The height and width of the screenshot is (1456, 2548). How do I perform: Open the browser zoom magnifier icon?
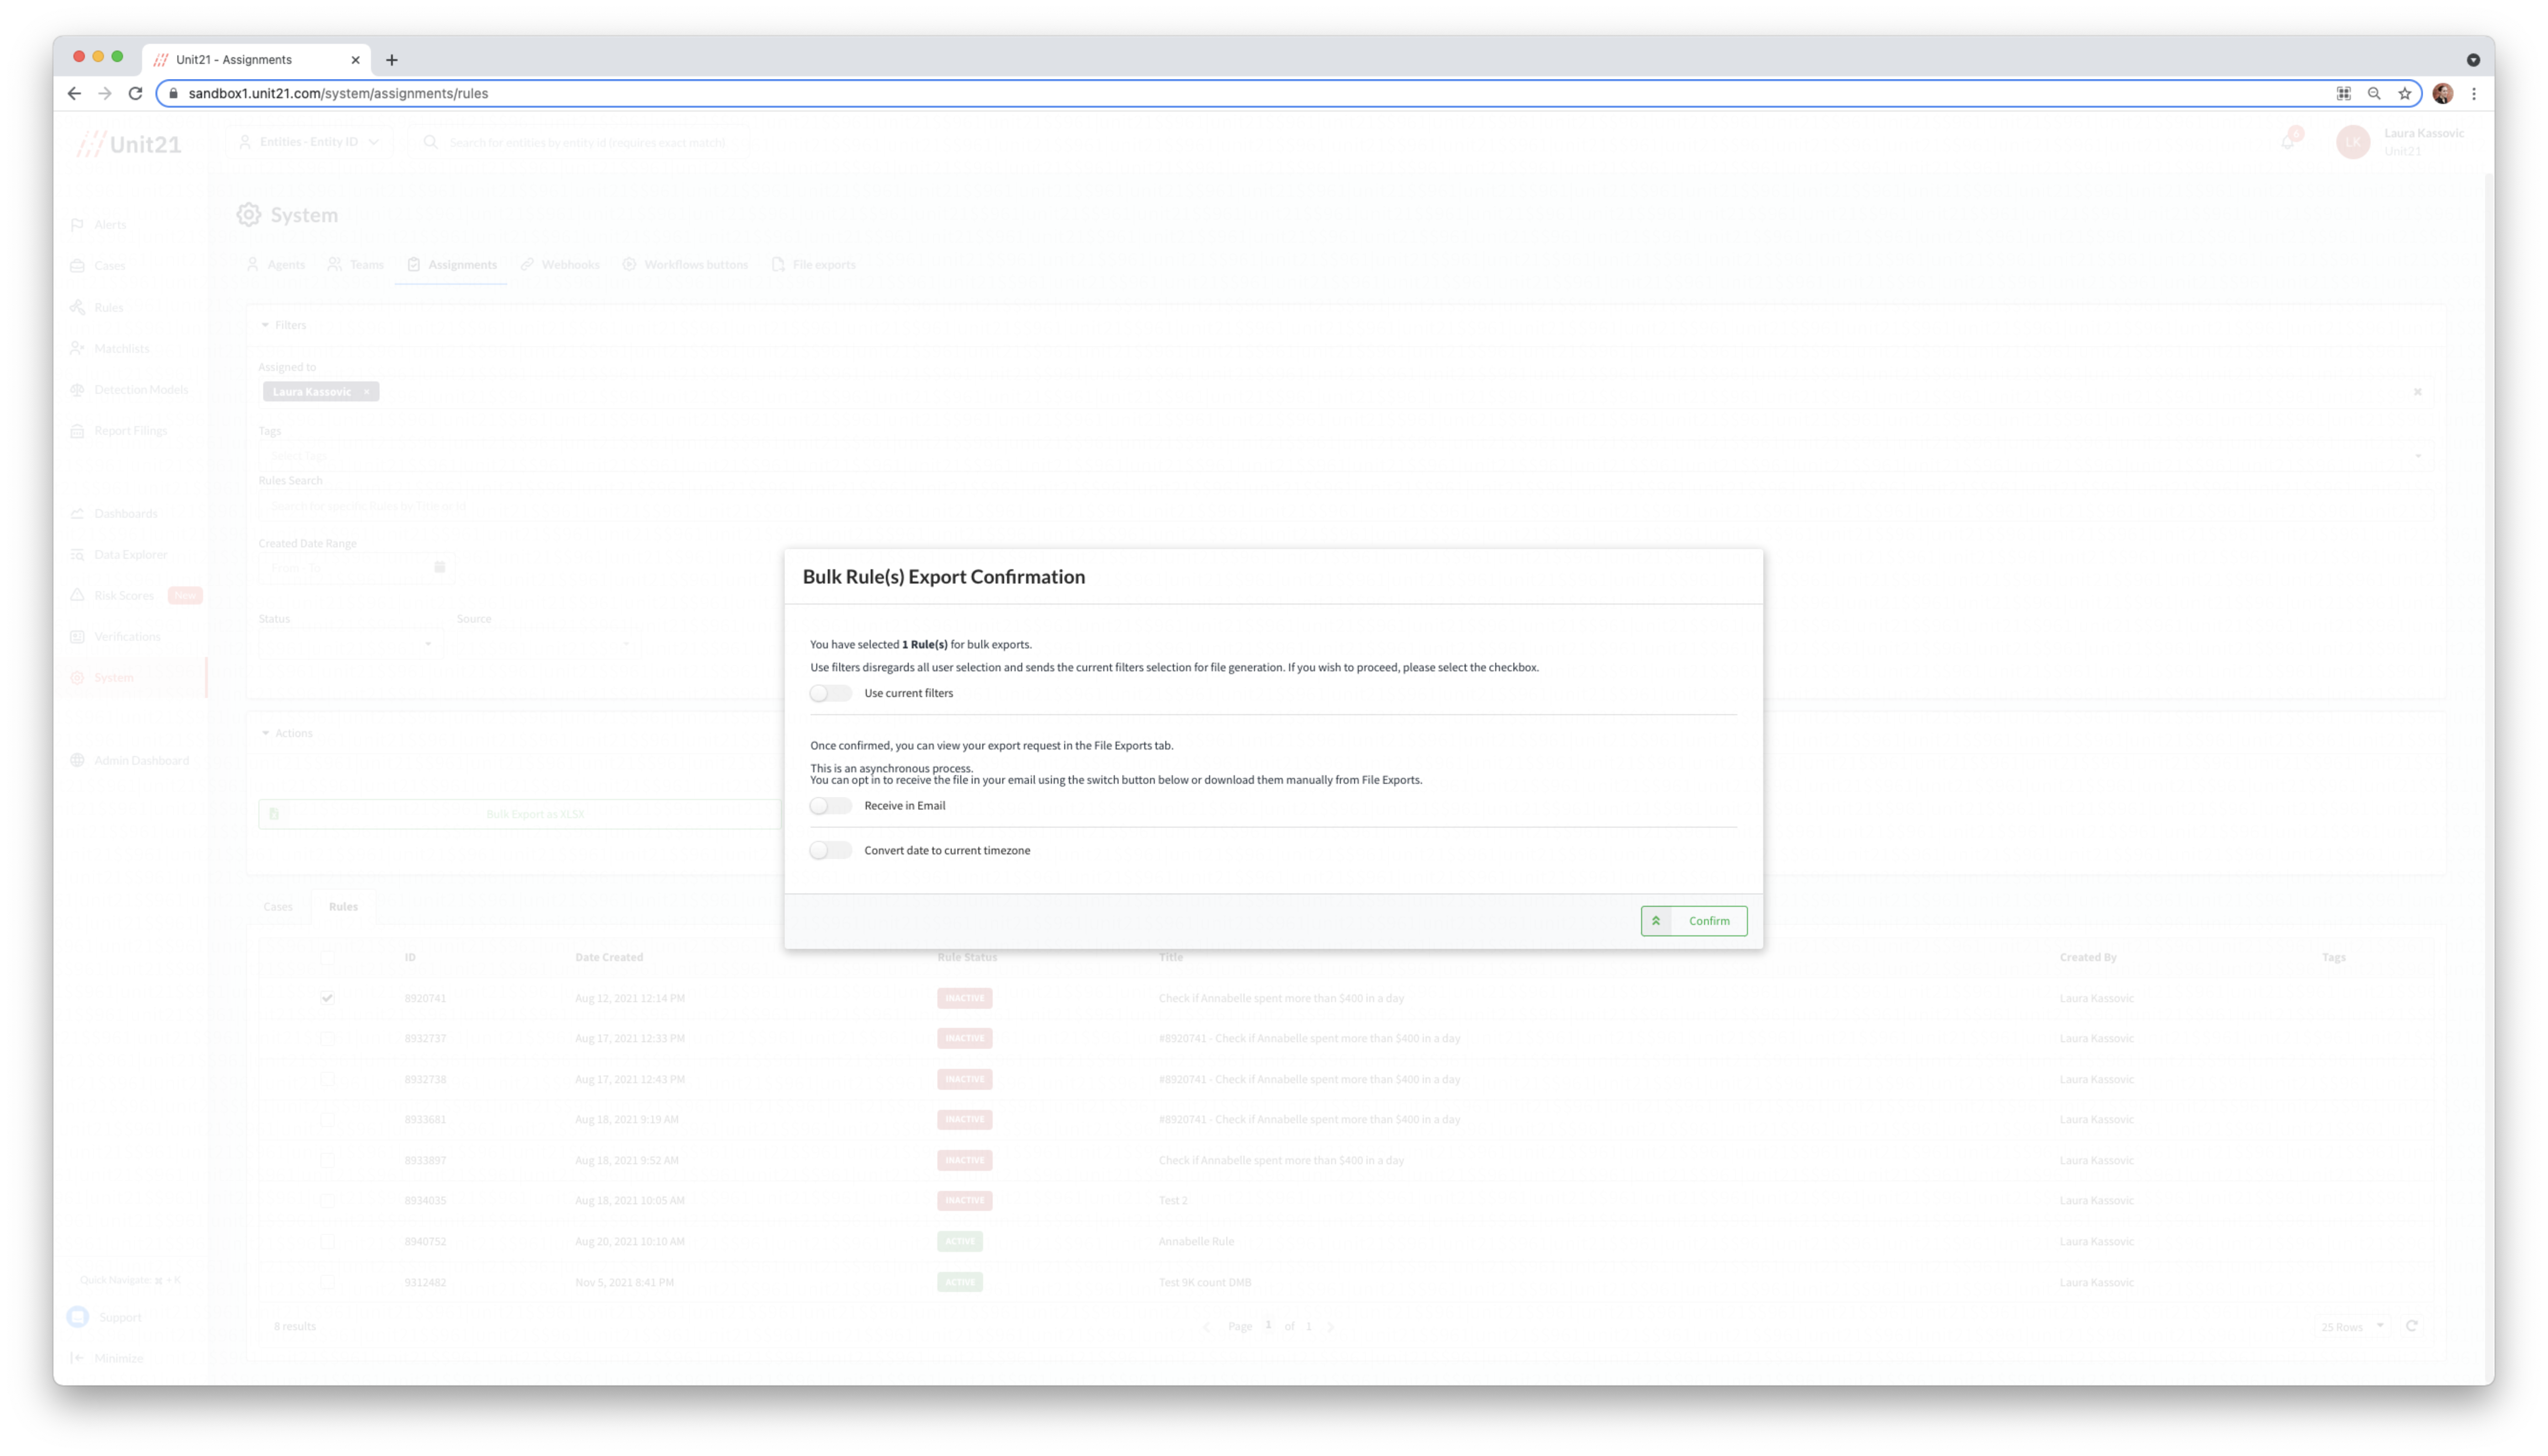2374,93
